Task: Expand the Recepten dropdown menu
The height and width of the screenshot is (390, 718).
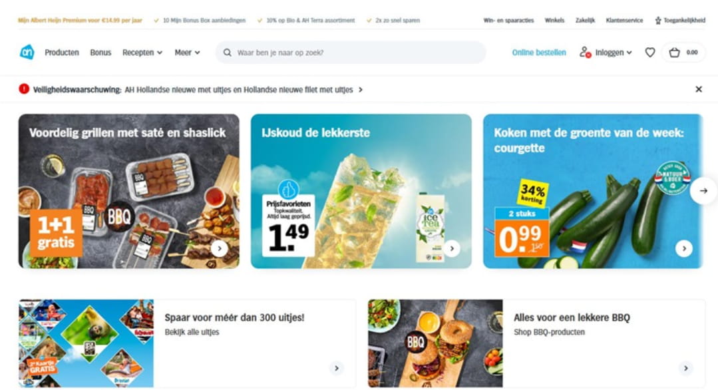Action: click(x=142, y=53)
